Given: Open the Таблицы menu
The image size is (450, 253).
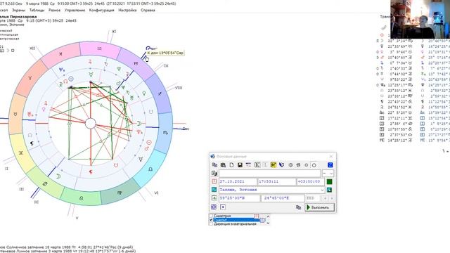Looking at the screenshot, I should tap(37, 10).
